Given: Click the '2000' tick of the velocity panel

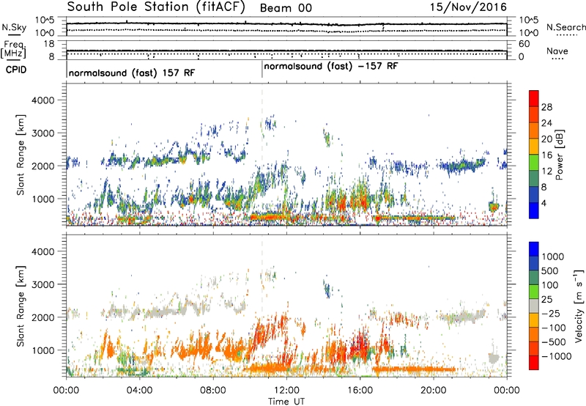Looking at the screenshot, I should (42, 317).
